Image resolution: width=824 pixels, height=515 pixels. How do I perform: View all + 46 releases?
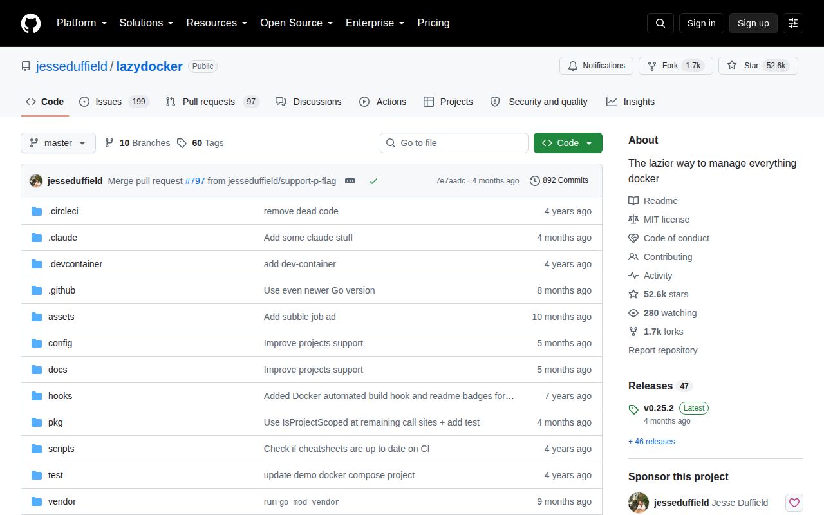[651, 442]
